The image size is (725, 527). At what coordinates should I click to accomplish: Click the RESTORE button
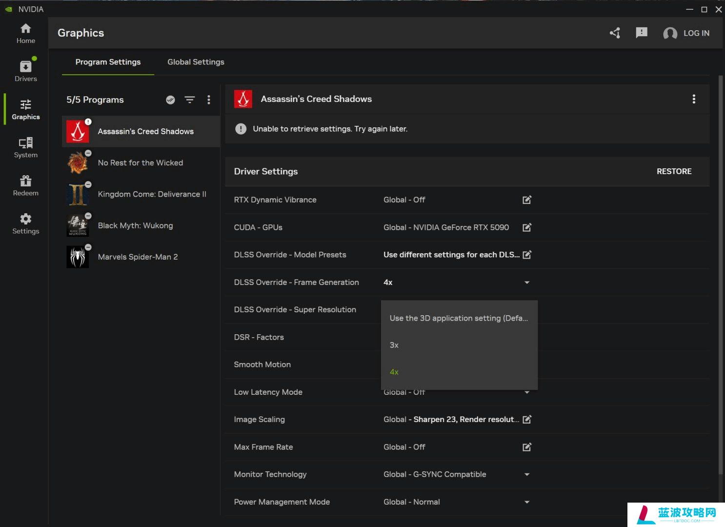point(674,171)
